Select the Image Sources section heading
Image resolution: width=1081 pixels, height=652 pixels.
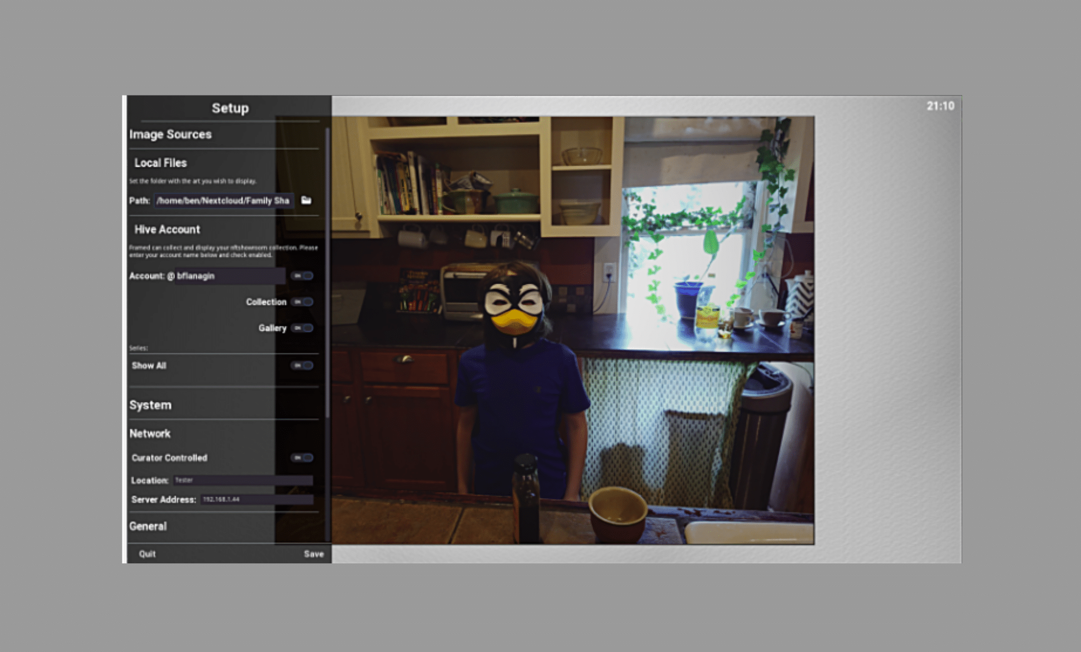[170, 135]
